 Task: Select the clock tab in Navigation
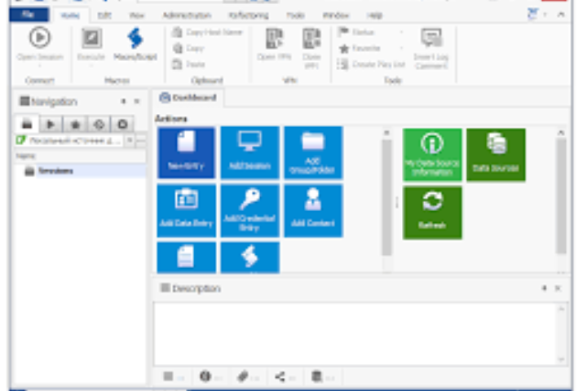click(122, 124)
